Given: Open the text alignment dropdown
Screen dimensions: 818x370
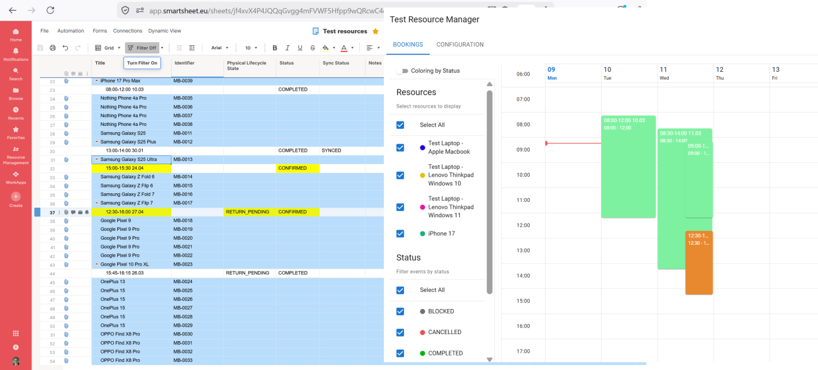Looking at the screenshot, I should pos(373,48).
